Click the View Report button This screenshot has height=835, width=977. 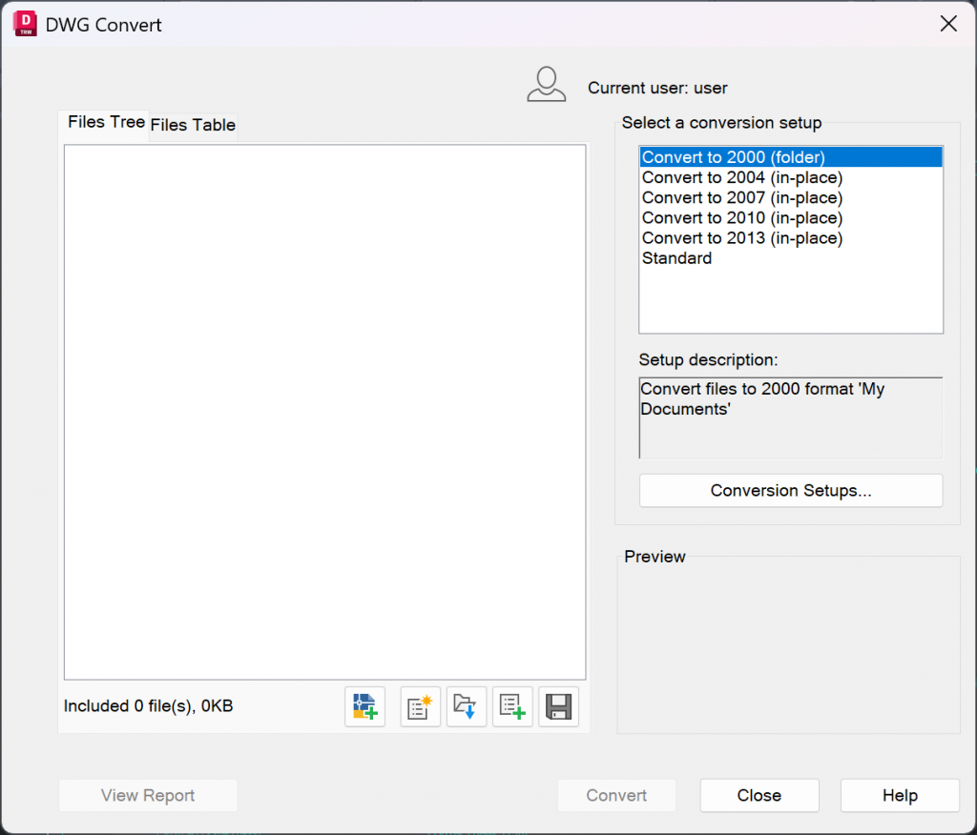click(148, 795)
